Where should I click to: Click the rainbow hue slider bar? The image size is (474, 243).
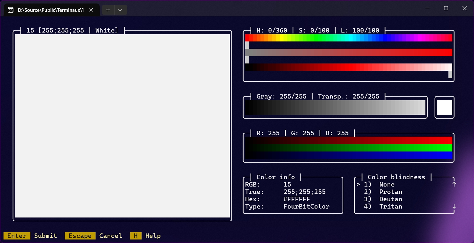348,38
